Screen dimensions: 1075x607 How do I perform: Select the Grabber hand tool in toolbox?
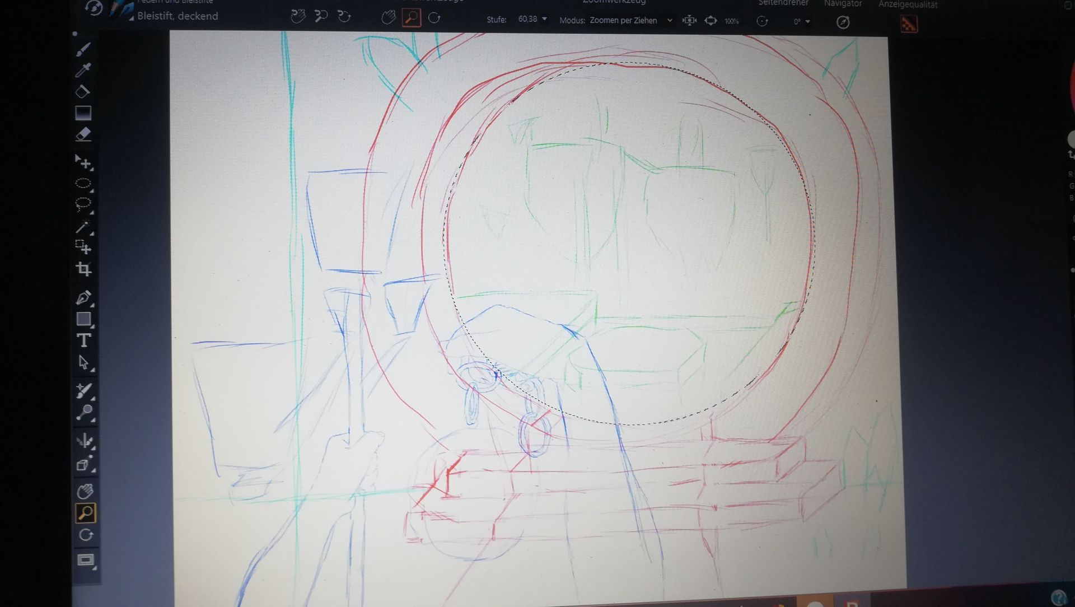pos(85,492)
